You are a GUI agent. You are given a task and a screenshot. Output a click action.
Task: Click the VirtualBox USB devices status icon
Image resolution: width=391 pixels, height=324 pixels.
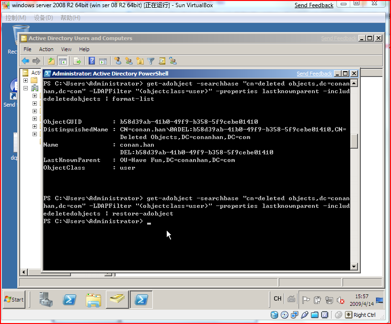click(x=304, y=315)
